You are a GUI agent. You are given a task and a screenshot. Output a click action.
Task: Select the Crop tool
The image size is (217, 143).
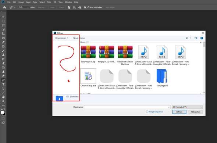tap(3, 34)
